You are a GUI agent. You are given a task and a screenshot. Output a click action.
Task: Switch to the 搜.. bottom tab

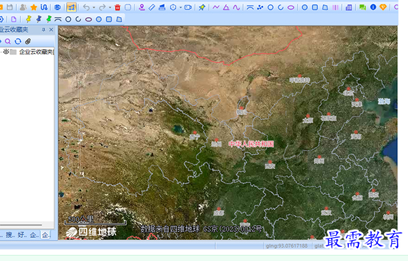[x=10, y=235]
